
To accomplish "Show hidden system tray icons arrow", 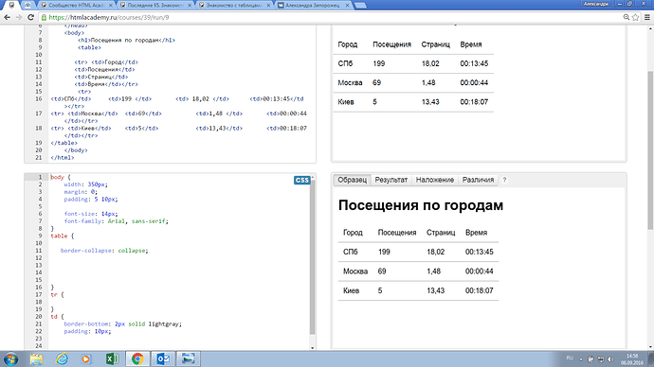I will 581,359.
